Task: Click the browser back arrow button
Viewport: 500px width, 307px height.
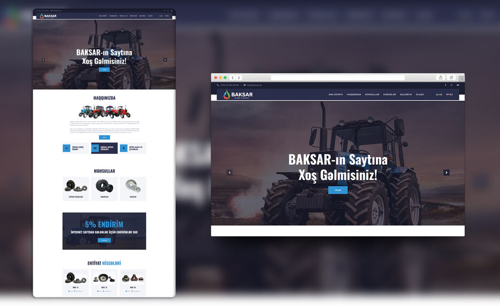Action: (233, 78)
